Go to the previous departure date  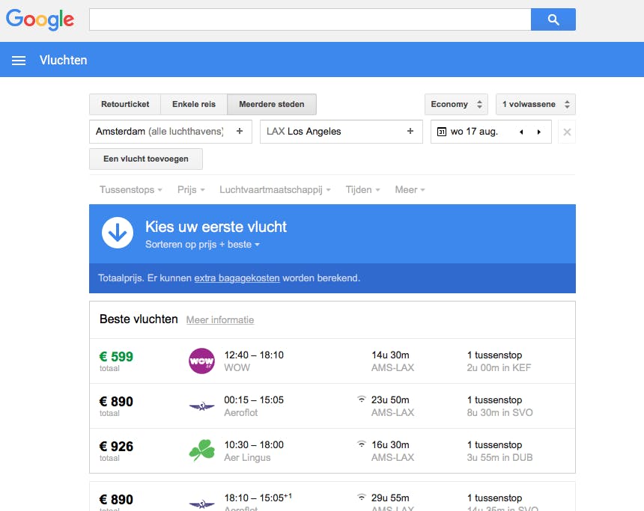[521, 132]
